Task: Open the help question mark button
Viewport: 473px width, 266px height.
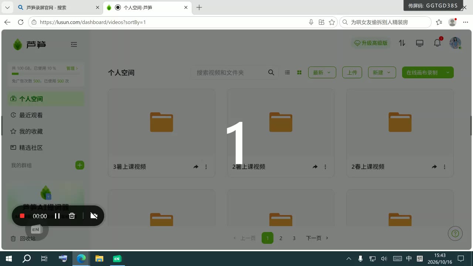Action: [455, 233]
